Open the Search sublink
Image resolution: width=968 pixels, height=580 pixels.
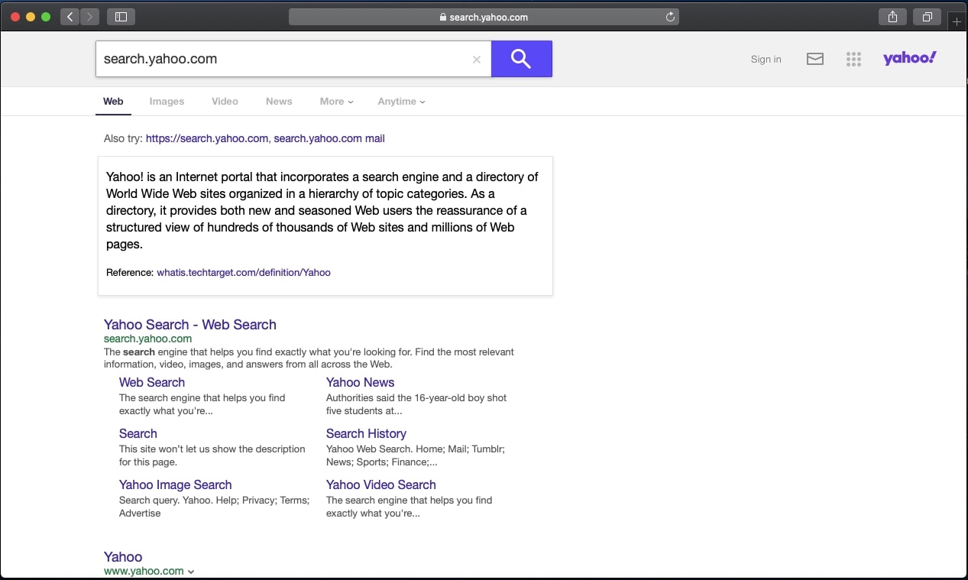pyautogui.click(x=138, y=433)
